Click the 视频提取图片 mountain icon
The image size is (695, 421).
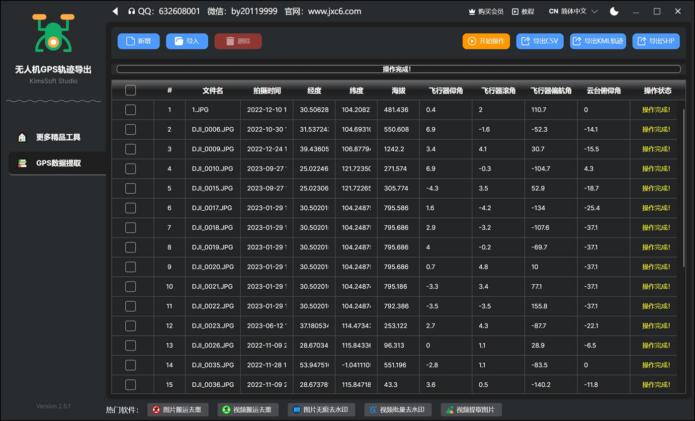point(449,410)
